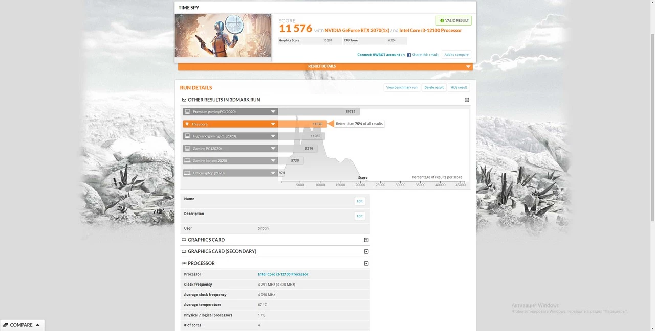This screenshot has width=655, height=331.
Task: Click the icon beside GRAPHICS CARD (SECONDARY) heading
Action: [184, 251]
